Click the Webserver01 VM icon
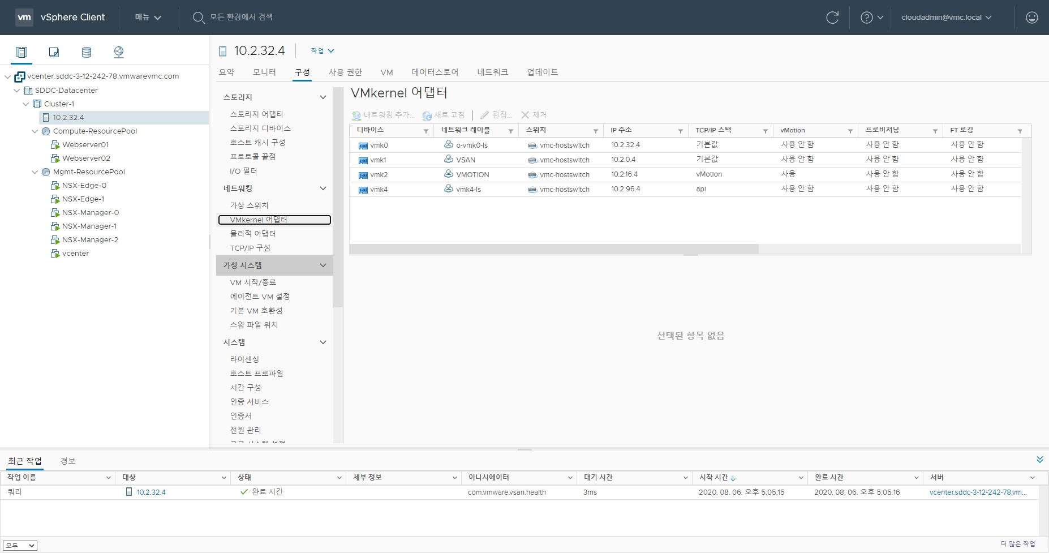Screen dimensions: 1049x553 pos(55,145)
